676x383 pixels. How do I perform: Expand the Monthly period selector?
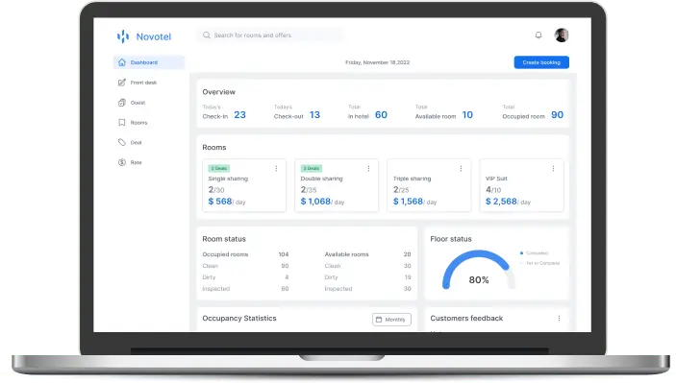pos(391,320)
